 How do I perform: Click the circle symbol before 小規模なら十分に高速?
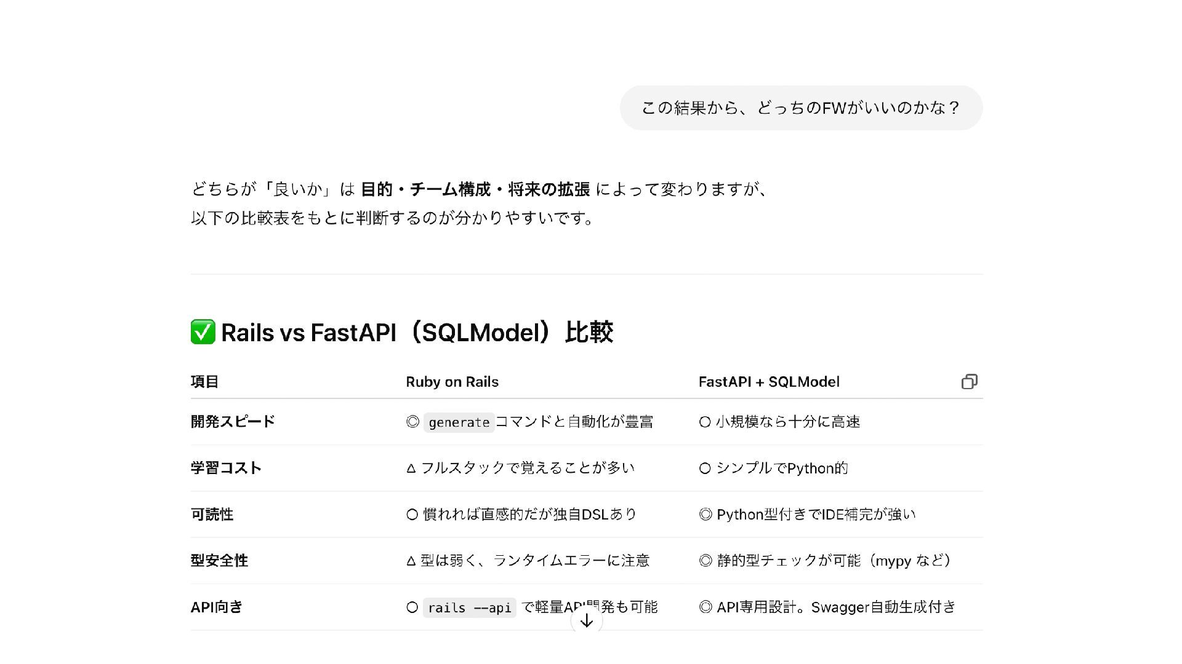(x=705, y=422)
